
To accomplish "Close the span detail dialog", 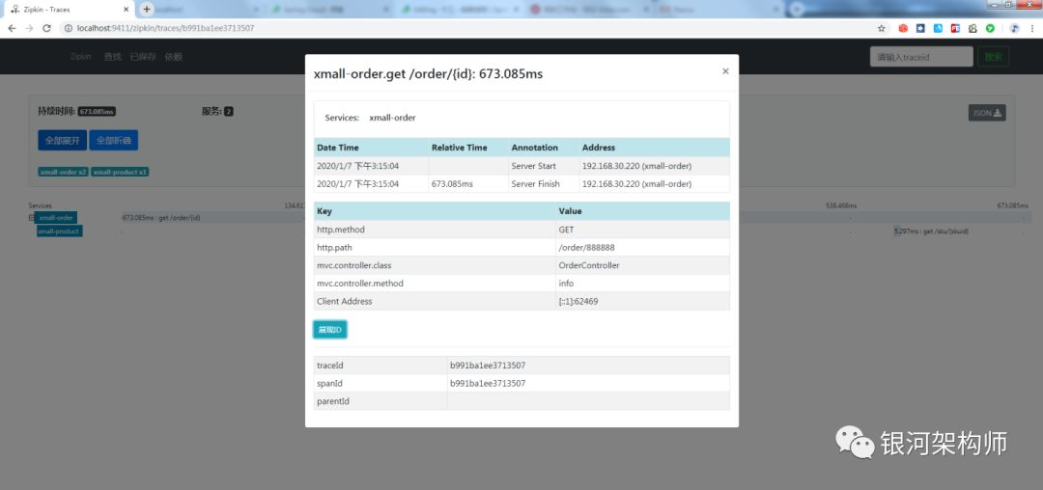I will pos(725,71).
